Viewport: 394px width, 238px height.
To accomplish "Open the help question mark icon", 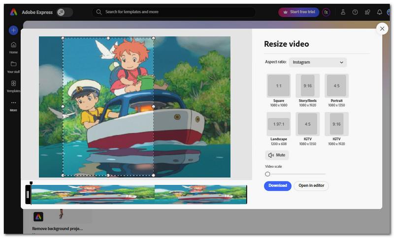I will click(x=355, y=12).
